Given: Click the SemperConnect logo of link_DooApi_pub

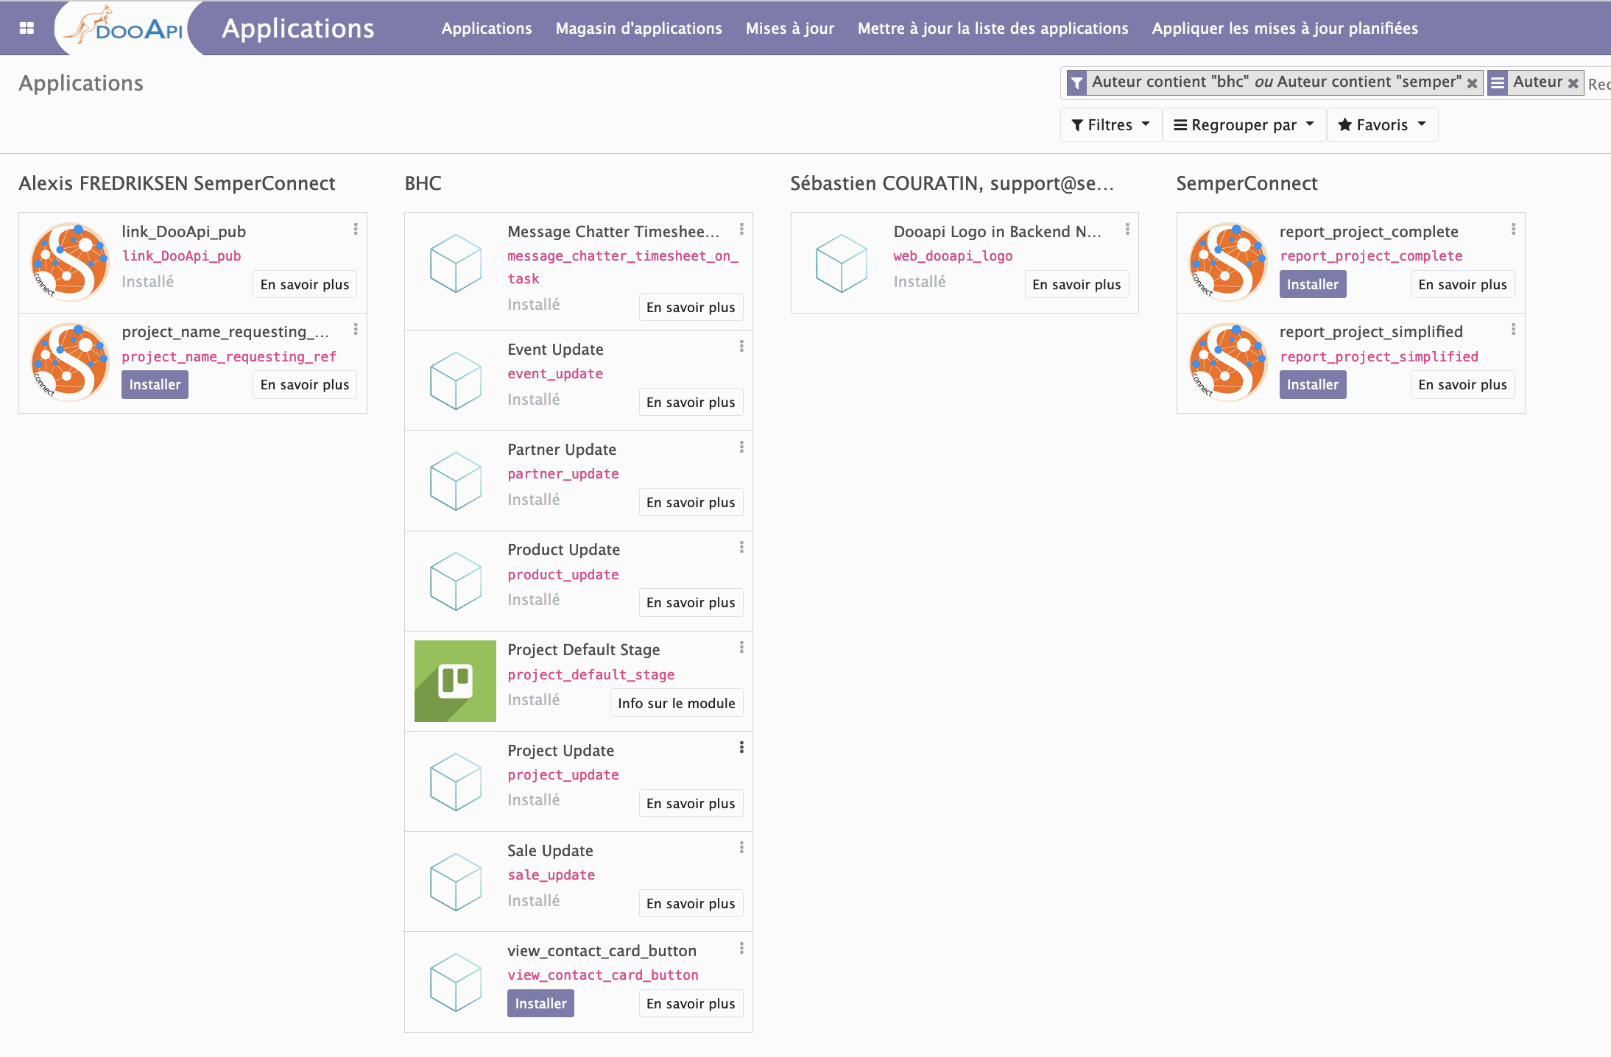Looking at the screenshot, I should (70, 262).
